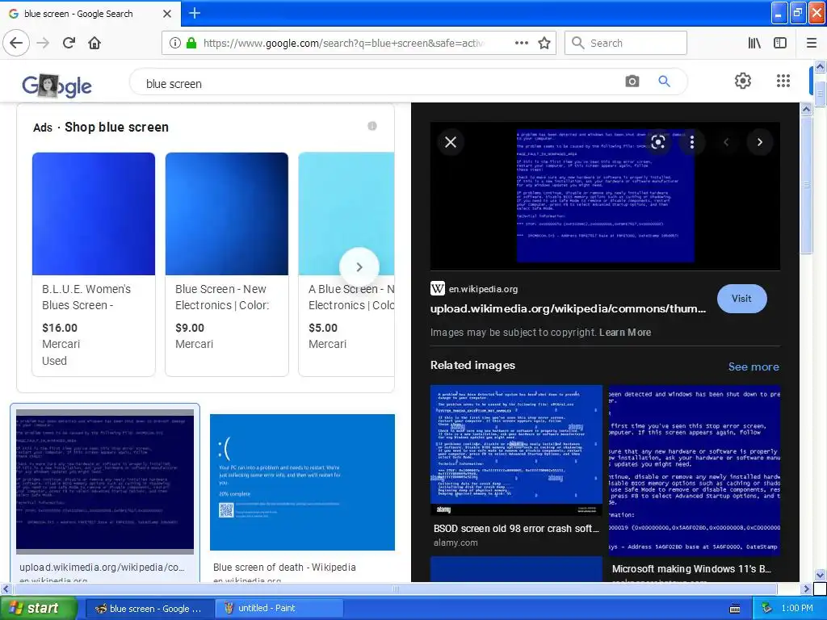This screenshot has width=827, height=620.
Task: Advance the shopping ads carousel arrow
Action: 359,267
